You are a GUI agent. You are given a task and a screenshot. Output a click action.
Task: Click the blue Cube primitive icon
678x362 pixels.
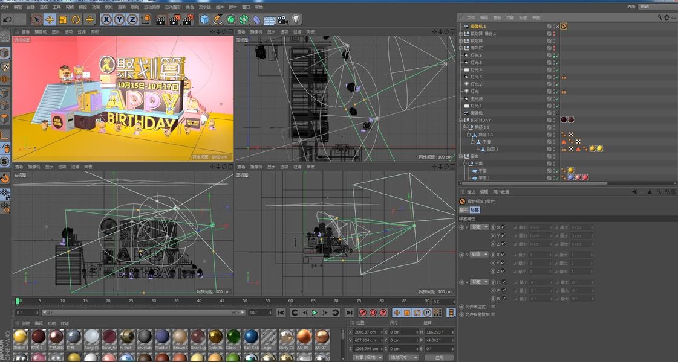click(x=204, y=19)
